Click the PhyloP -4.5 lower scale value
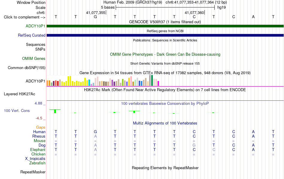This screenshot has width=284, height=179. click(x=39, y=118)
